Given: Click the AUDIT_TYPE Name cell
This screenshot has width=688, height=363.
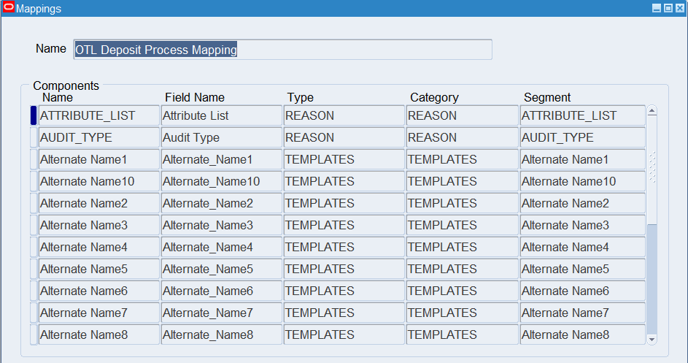Looking at the screenshot, I should click(98, 137).
